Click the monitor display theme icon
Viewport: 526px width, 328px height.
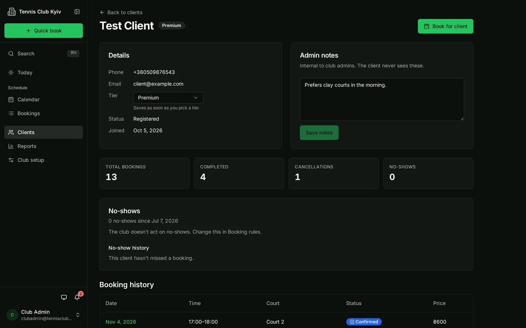point(64,297)
